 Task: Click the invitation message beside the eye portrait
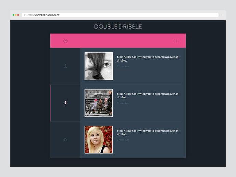pos(147,58)
